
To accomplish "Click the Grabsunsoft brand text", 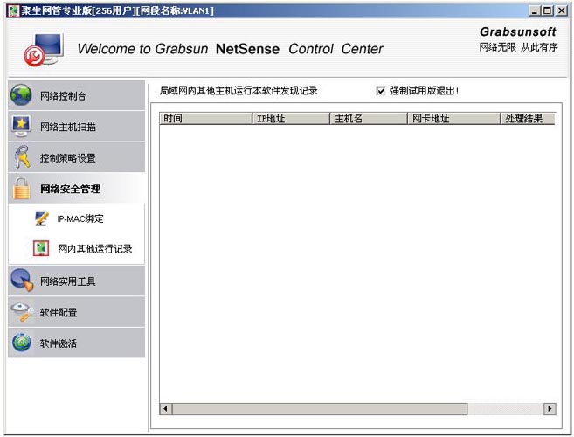I will (x=517, y=31).
